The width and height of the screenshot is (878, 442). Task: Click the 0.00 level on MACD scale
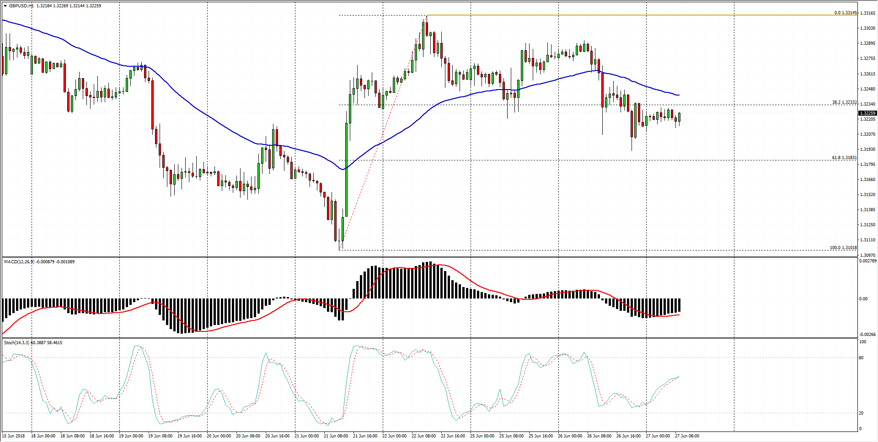click(863, 299)
